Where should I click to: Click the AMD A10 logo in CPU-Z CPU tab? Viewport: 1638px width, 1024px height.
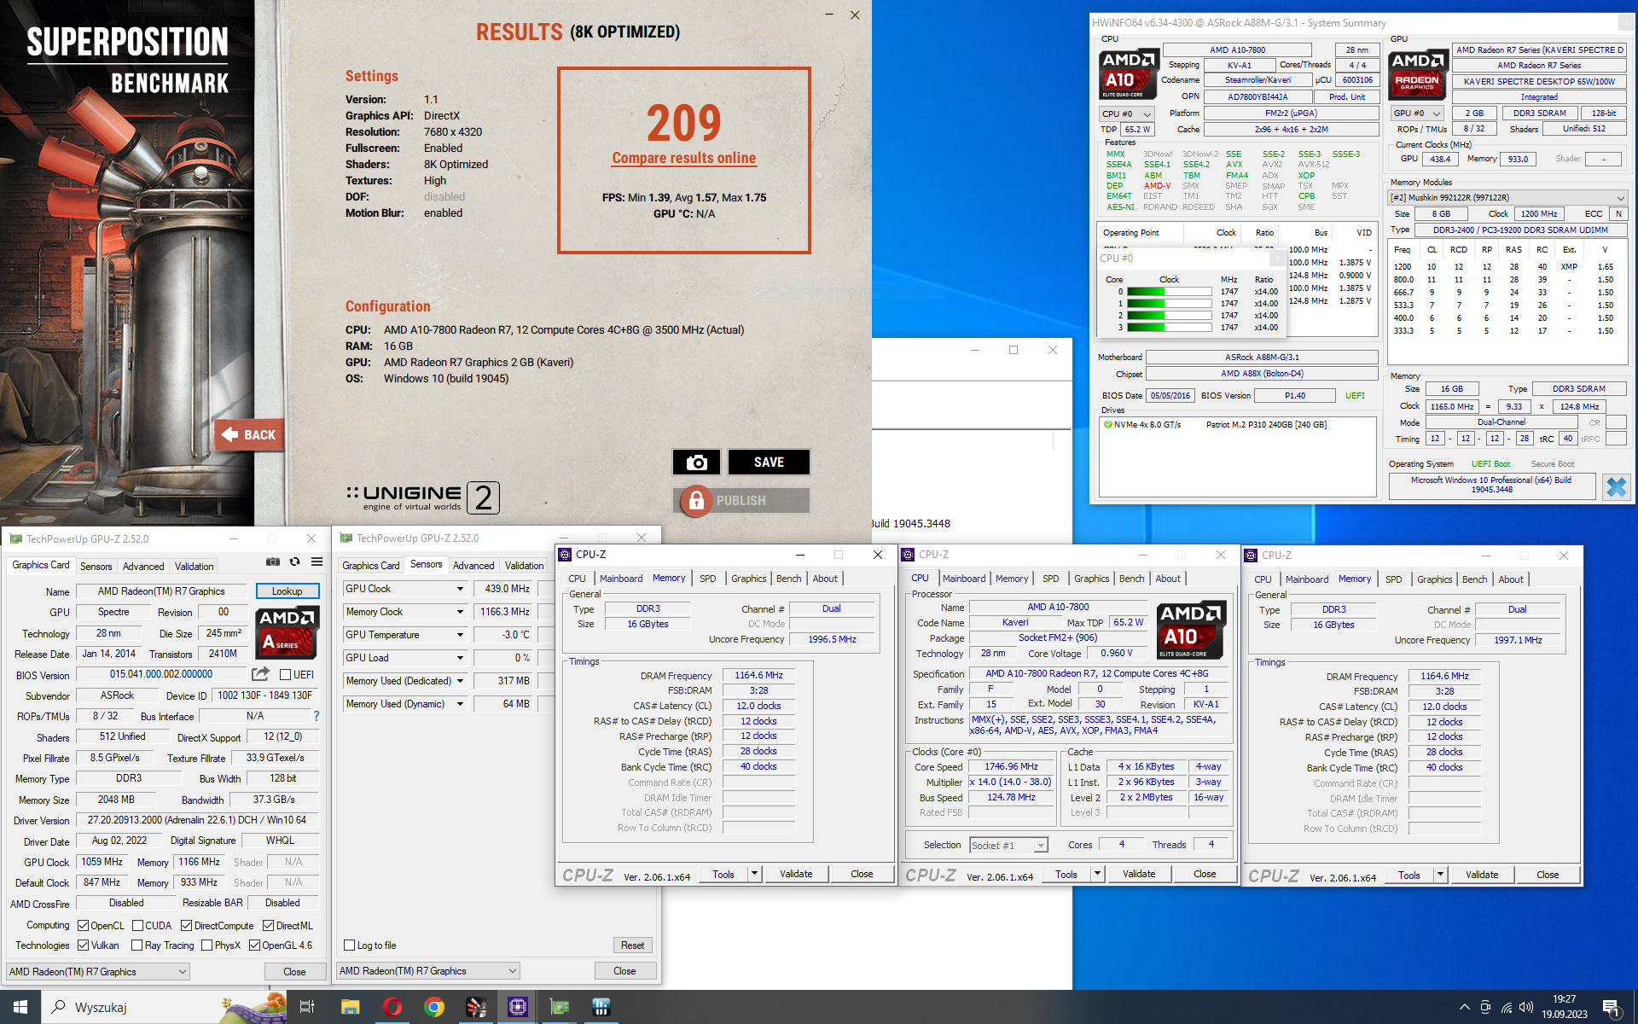(x=1191, y=630)
